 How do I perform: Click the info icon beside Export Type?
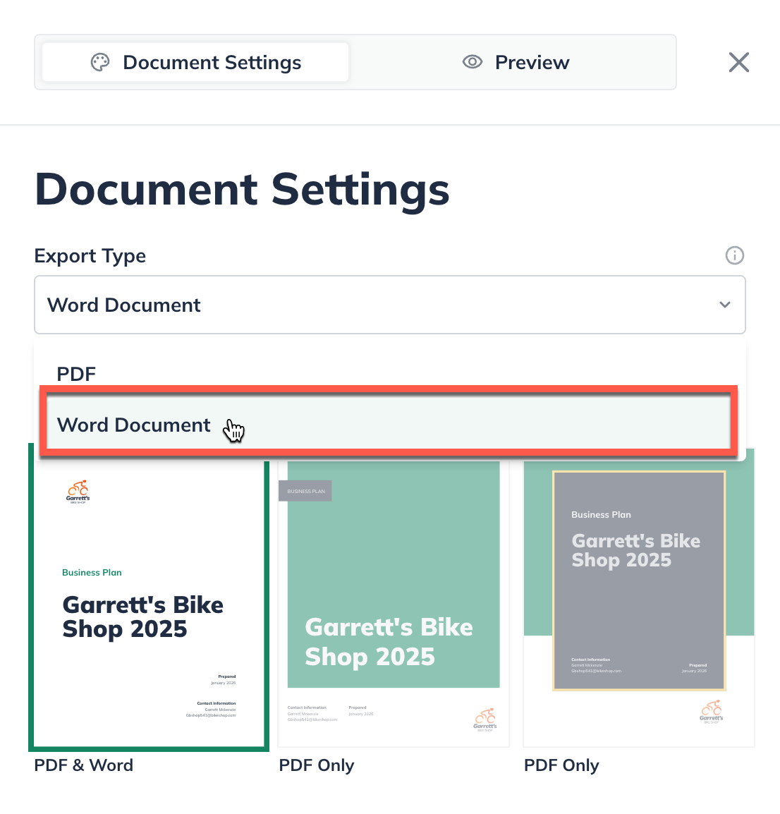pos(734,255)
